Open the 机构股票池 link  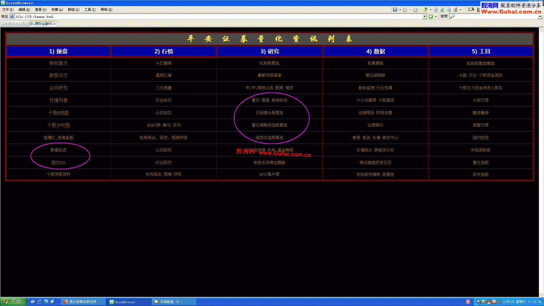269,63
